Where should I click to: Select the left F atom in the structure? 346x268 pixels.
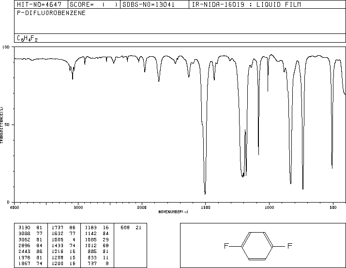click(x=226, y=246)
